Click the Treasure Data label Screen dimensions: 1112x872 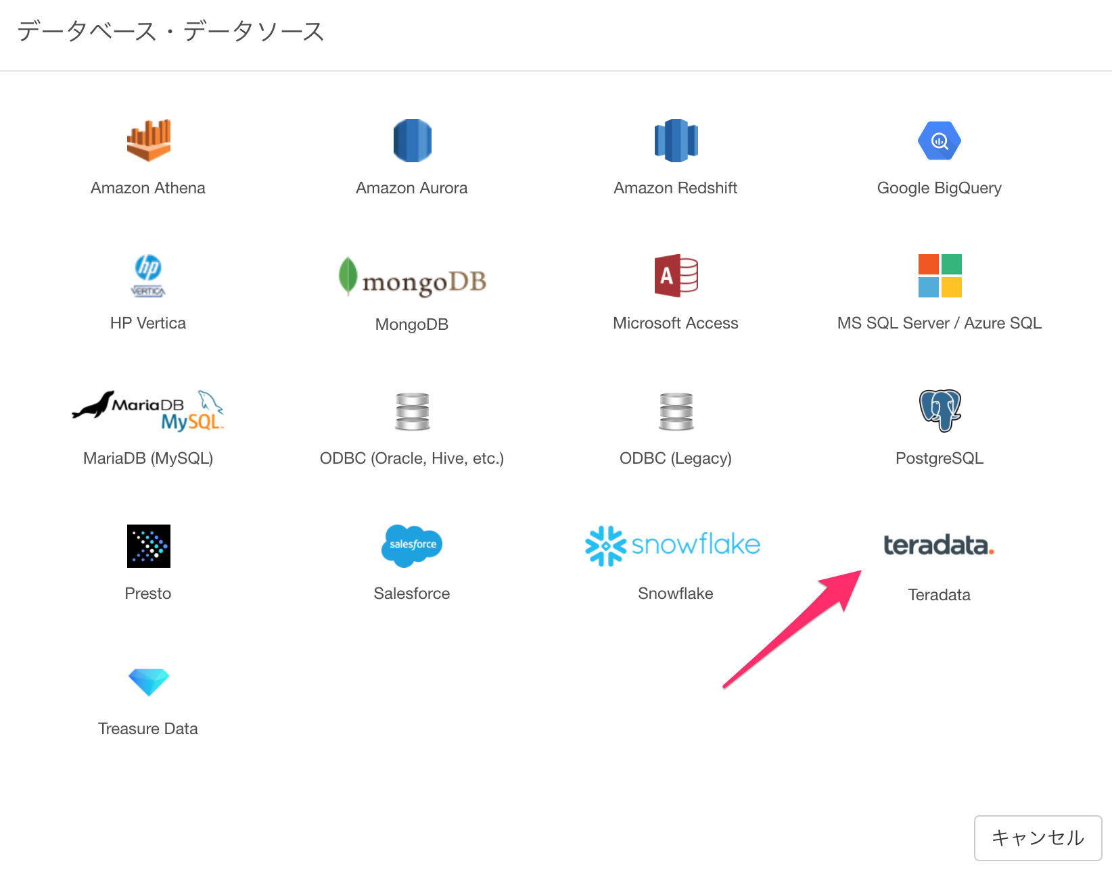click(148, 729)
